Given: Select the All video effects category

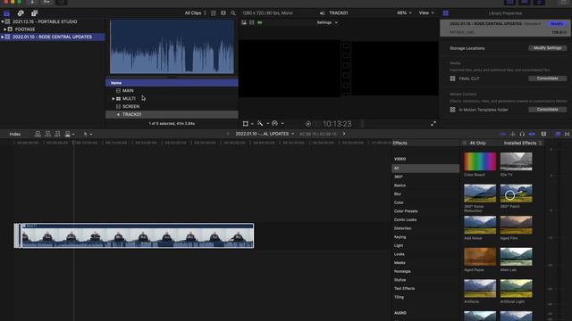Looking at the screenshot, I should (x=425, y=169).
